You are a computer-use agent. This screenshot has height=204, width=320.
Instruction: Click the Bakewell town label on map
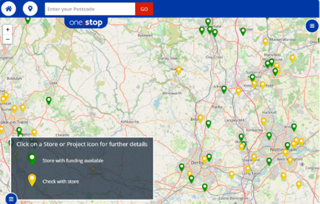click(x=145, y=35)
